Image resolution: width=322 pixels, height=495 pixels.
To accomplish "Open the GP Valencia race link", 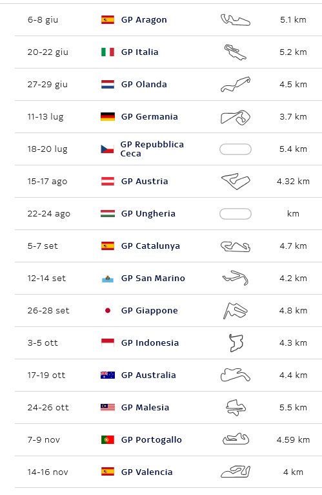I will pyautogui.click(x=146, y=472).
